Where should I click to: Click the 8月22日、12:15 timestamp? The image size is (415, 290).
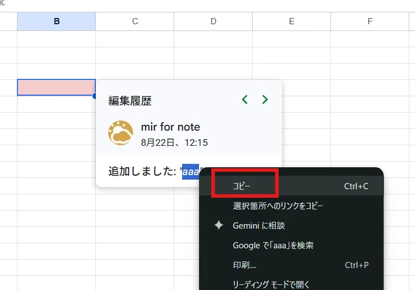(174, 143)
